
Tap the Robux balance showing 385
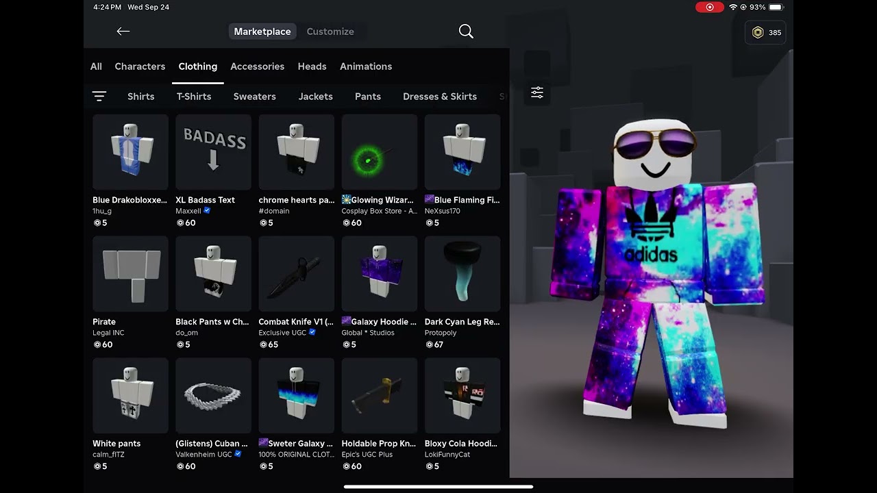coord(766,32)
